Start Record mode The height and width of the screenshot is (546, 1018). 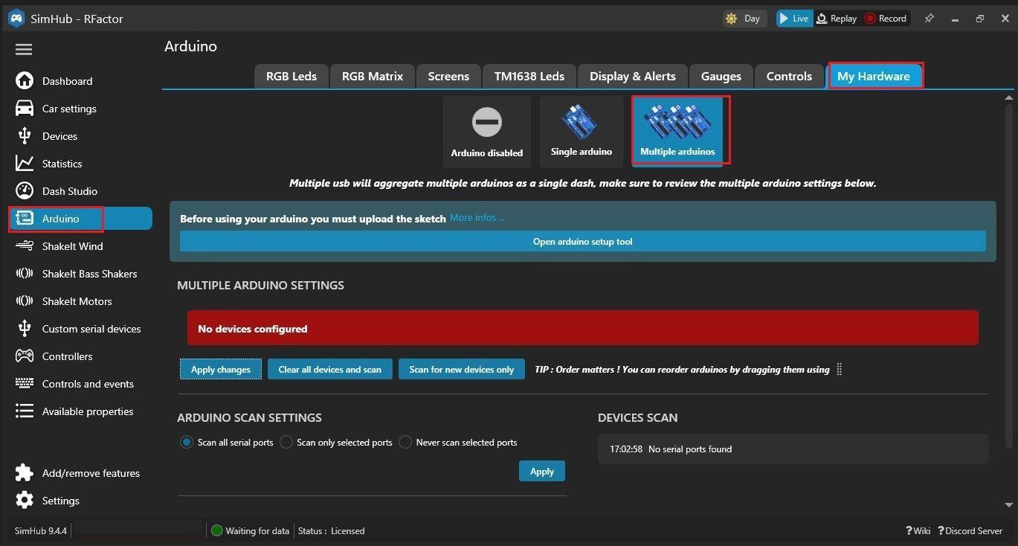point(886,19)
